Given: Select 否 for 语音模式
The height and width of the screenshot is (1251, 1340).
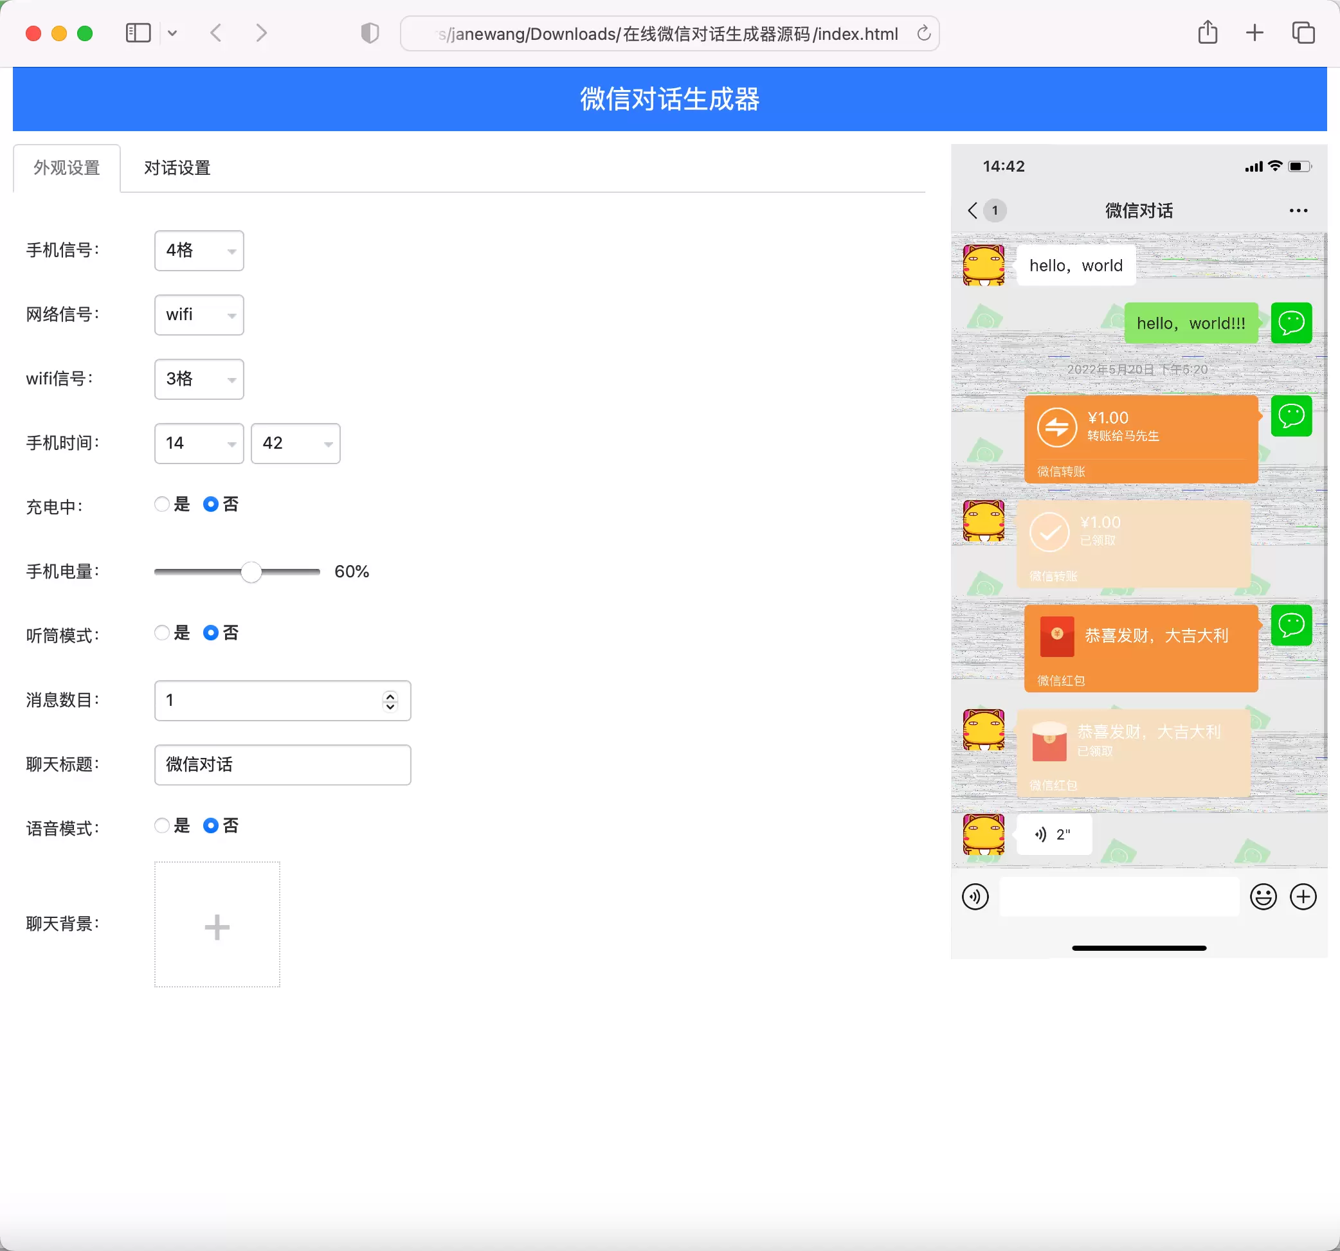Looking at the screenshot, I should coord(210,825).
